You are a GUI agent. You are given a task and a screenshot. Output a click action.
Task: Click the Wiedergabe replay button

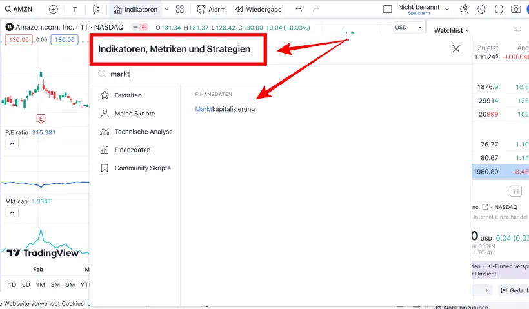click(x=259, y=10)
